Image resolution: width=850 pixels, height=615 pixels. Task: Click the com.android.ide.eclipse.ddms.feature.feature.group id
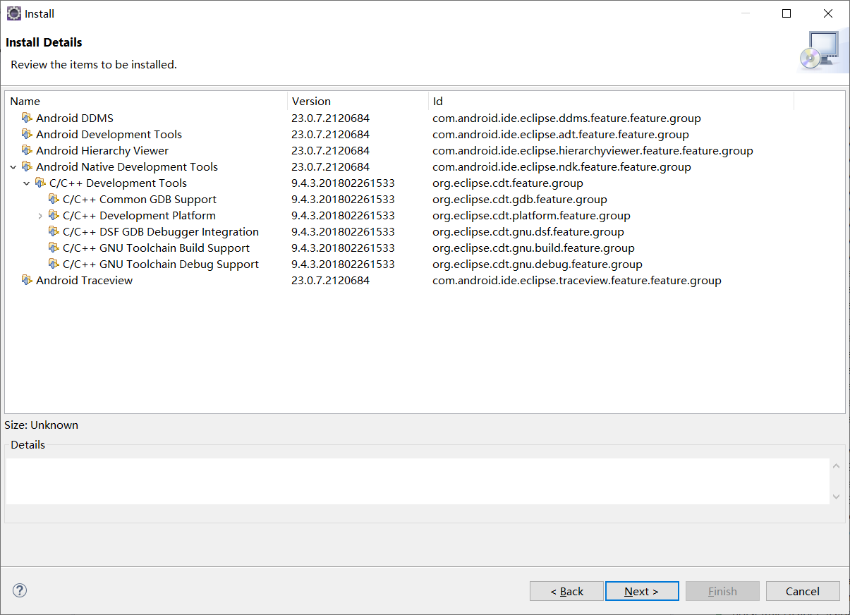566,118
